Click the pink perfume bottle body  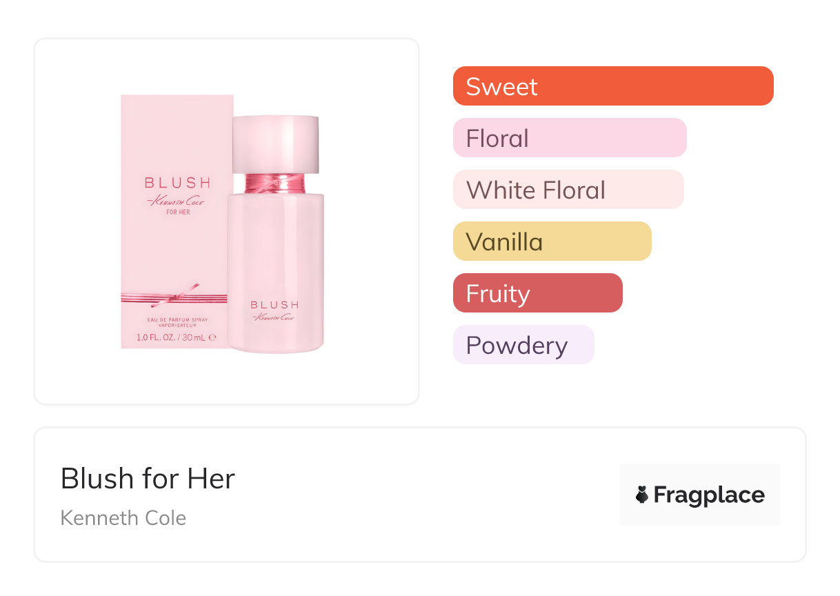[x=275, y=262]
